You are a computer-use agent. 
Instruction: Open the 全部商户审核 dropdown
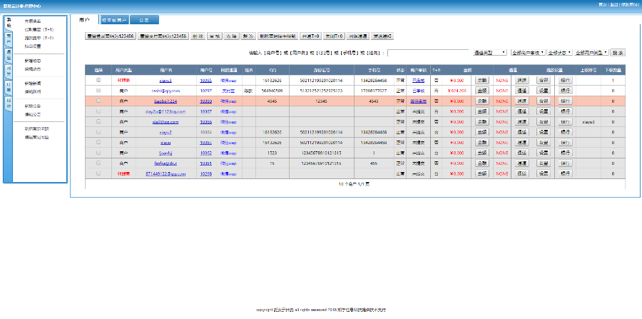coord(528,53)
